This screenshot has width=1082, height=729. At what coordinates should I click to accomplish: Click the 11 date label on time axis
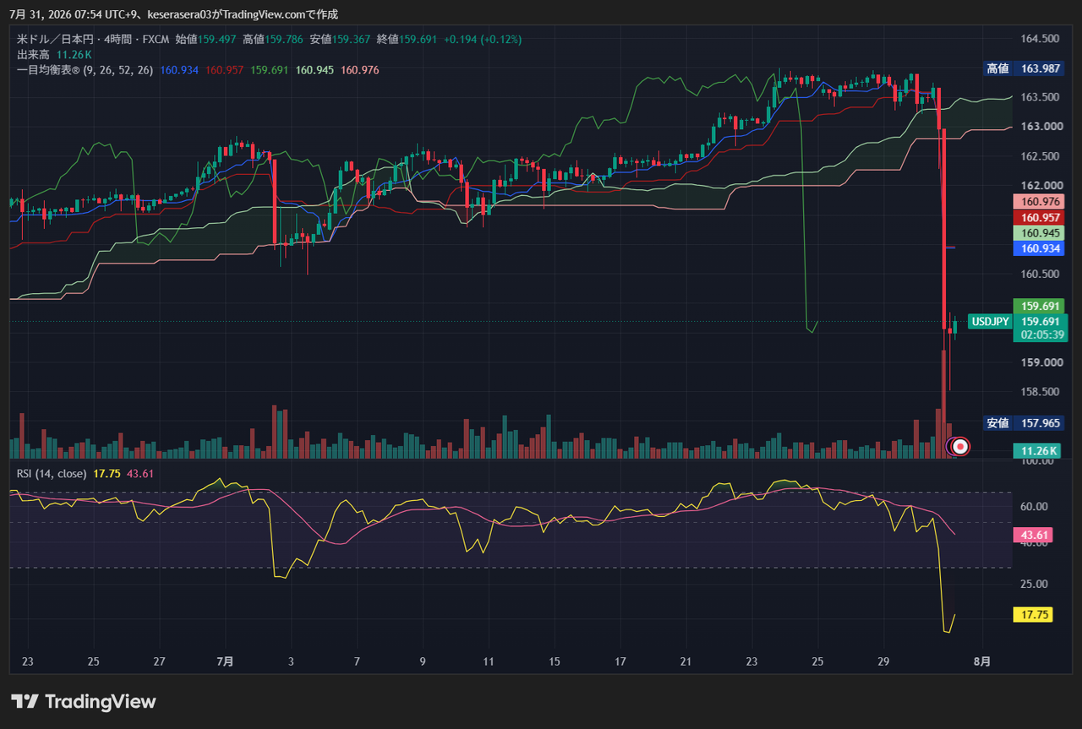coord(488,661)
